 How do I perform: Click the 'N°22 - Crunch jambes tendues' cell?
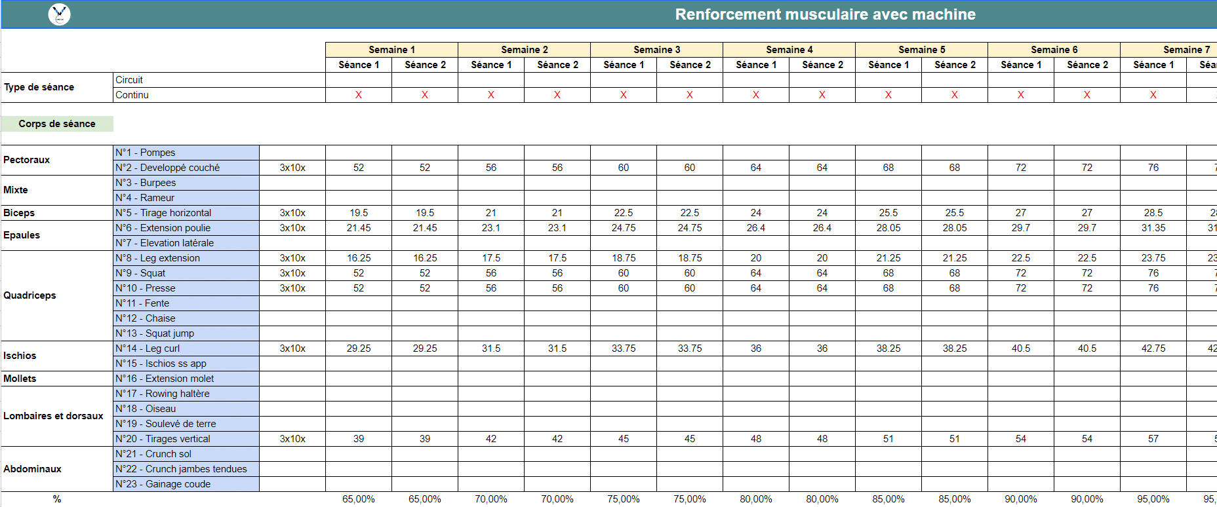(x=186, y=469)
